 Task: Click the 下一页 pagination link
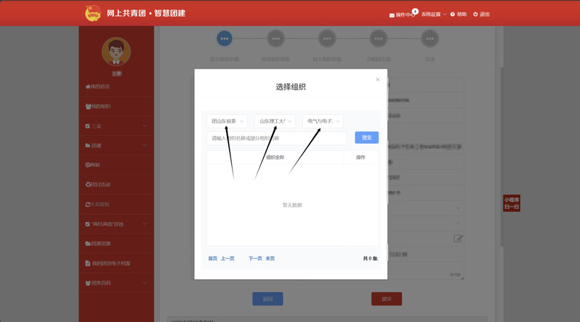[x=255, y=258]
